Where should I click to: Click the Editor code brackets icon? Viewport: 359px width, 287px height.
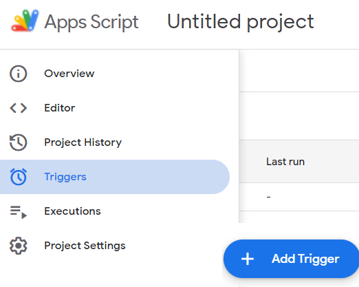click(19, 108)
